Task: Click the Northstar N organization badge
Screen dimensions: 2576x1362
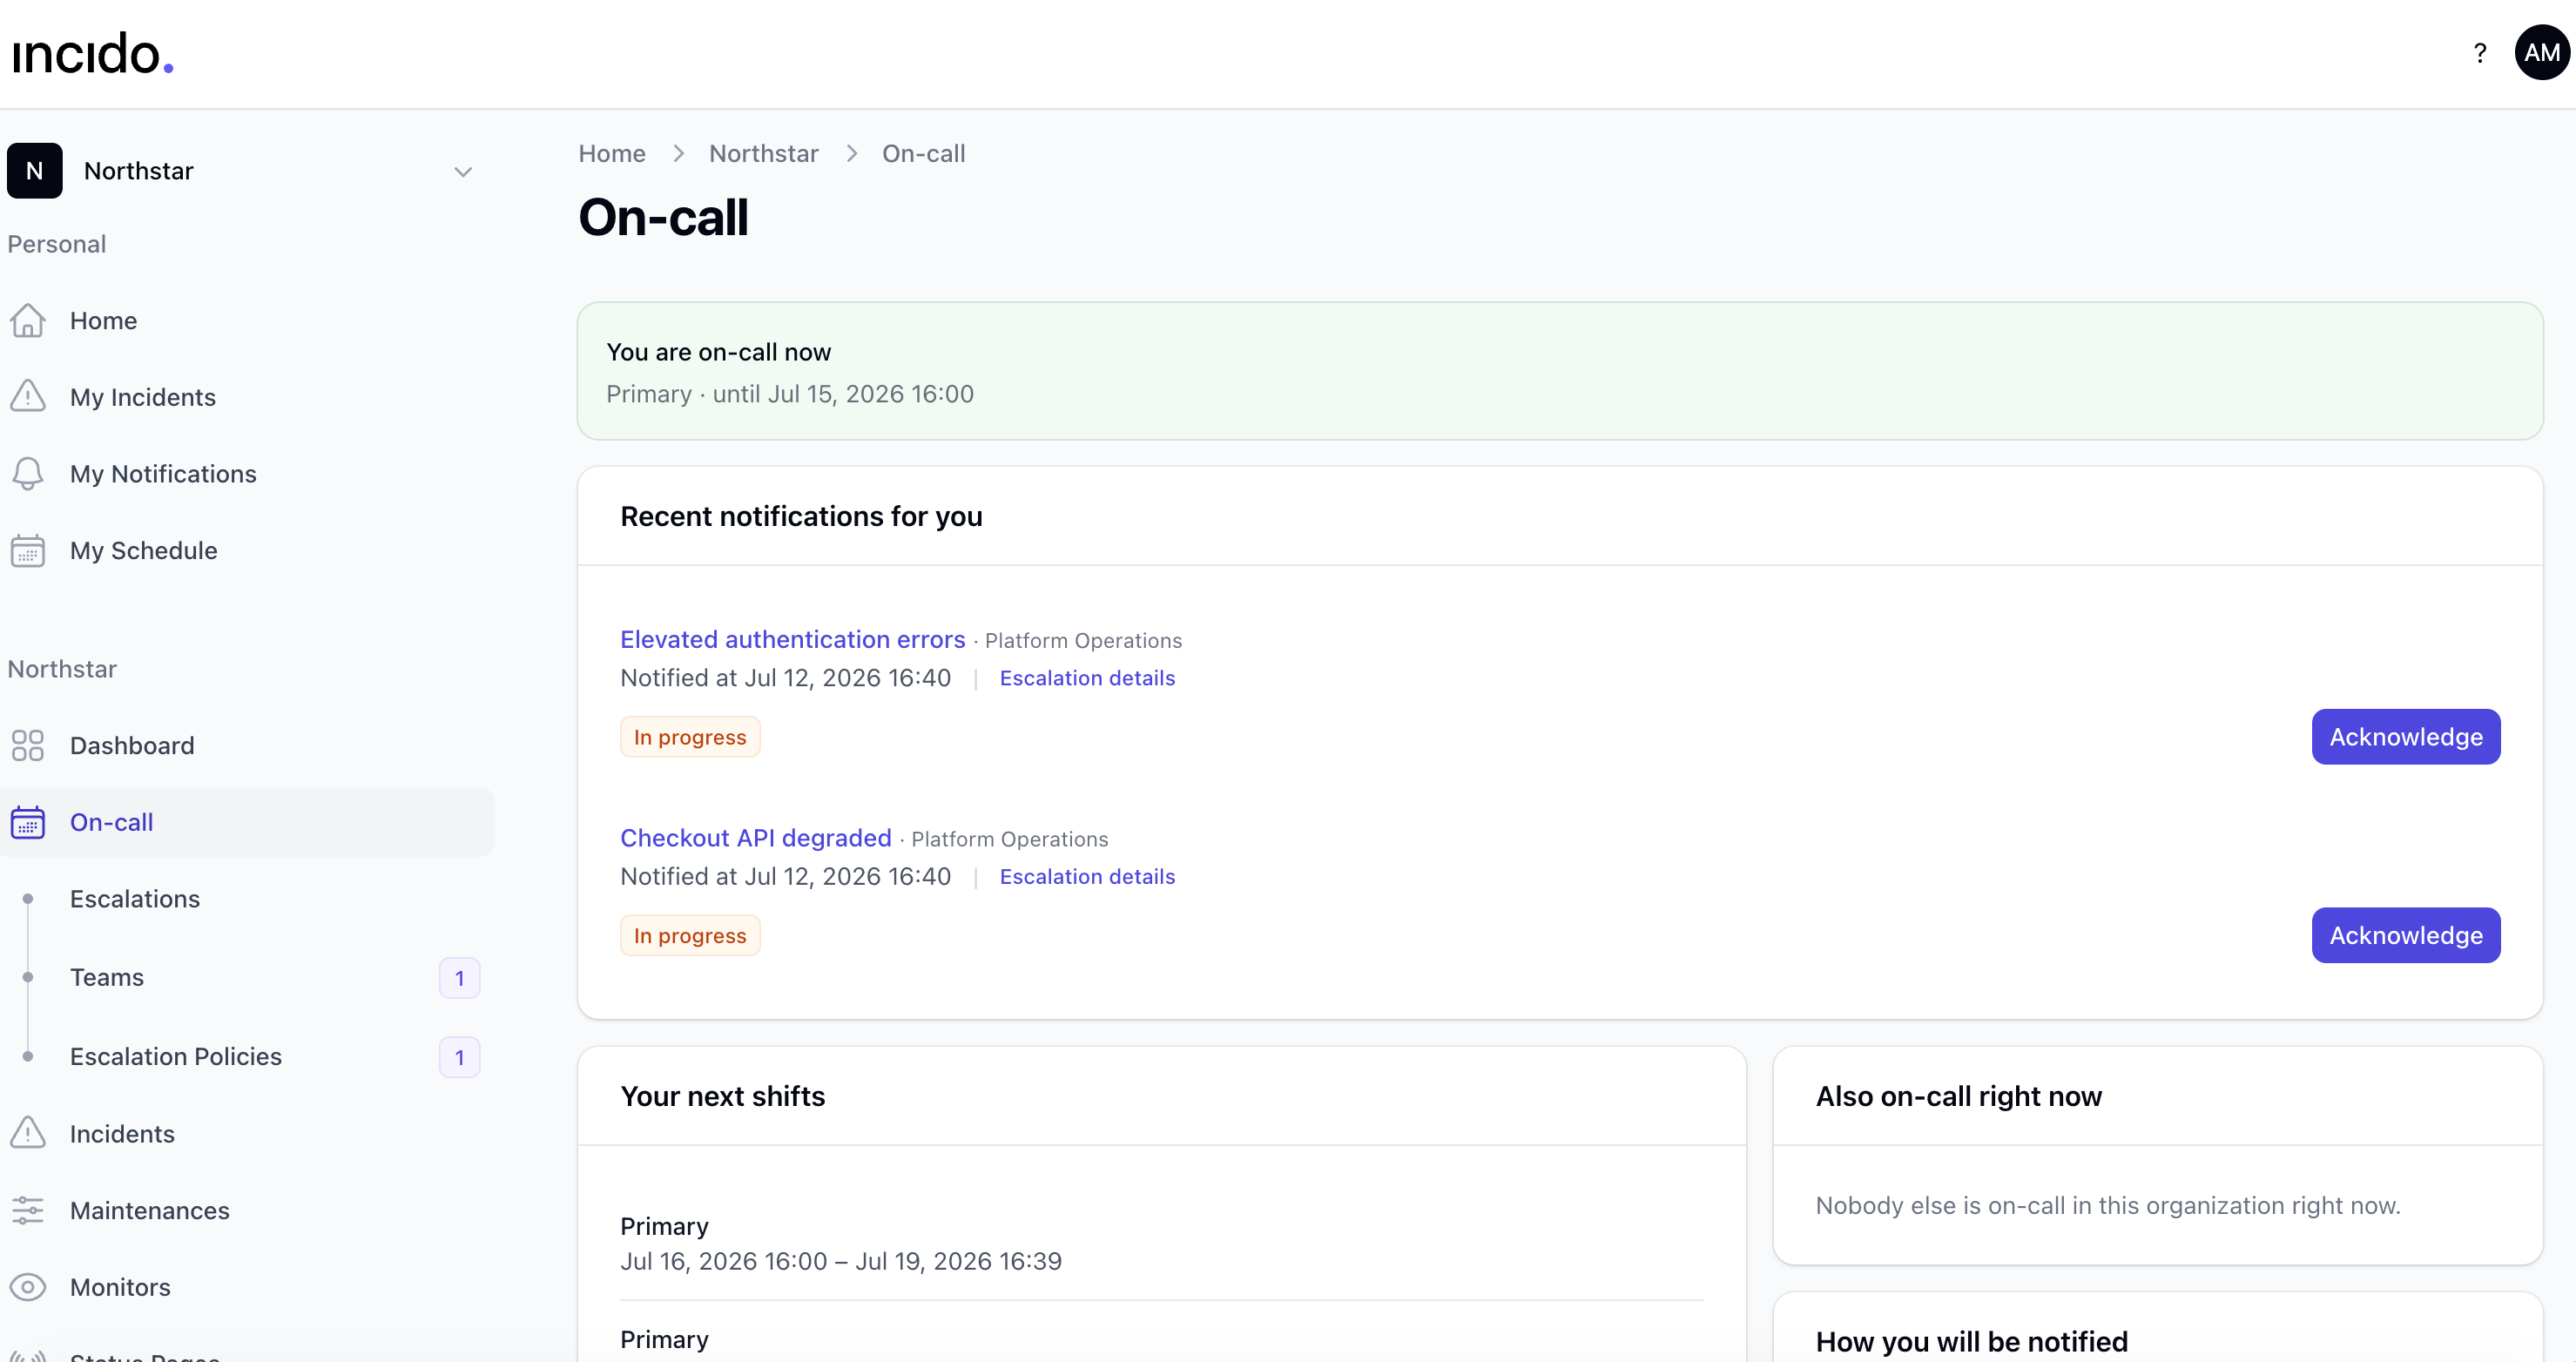Action: pyautogui.click(x=35, y=171)
